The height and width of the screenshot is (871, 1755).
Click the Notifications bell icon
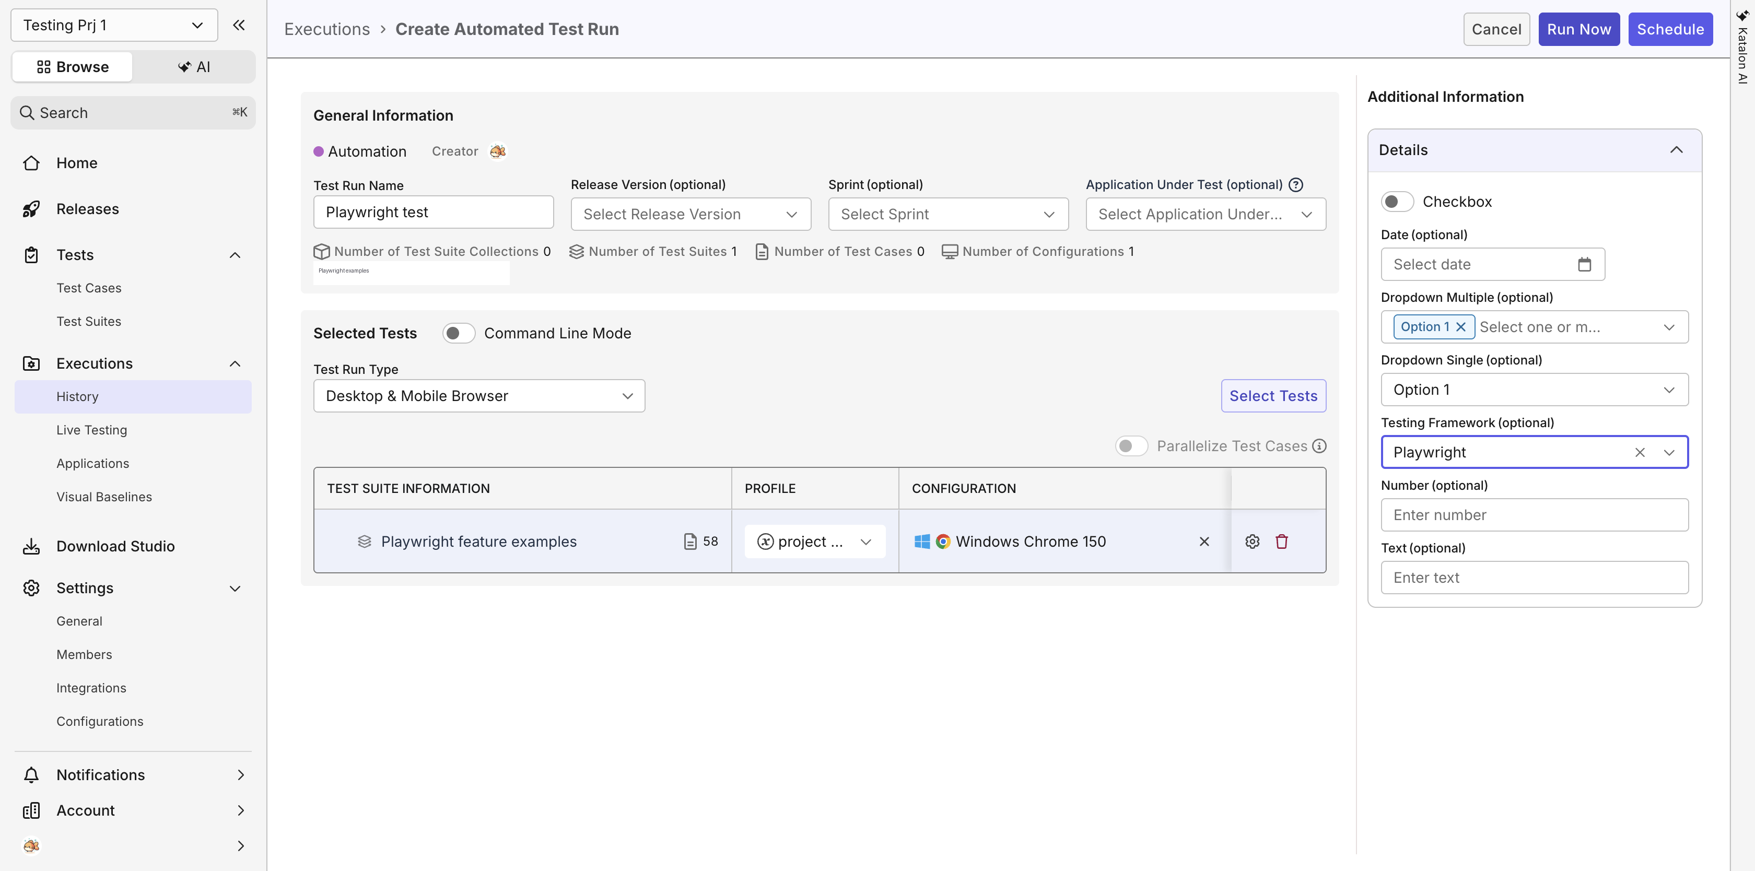31,775
